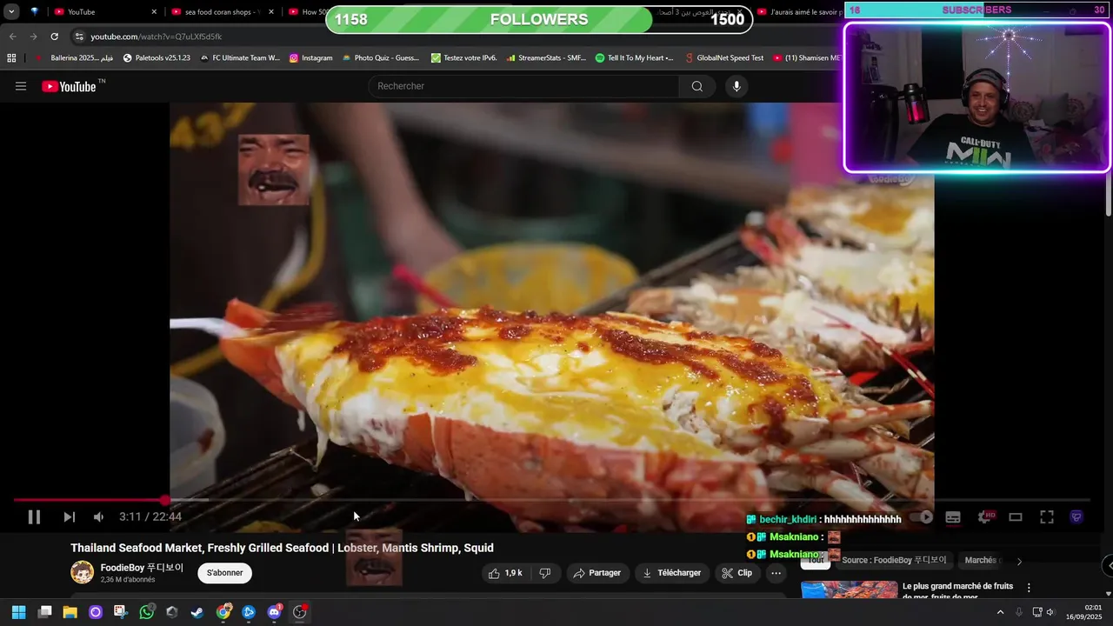The height and width of the screenshot is (626, 1113).
Task: Open the Instagram bookmark
Action: (x=310, y=58)
